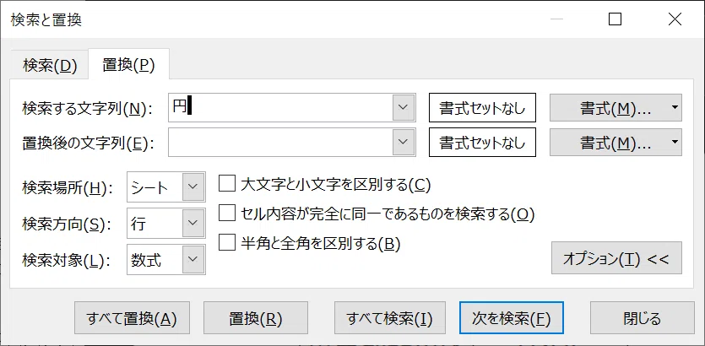Open the 検索対象 数式 dropdown
The width and height of the screenshot is (705, 346).
[166, 259]
